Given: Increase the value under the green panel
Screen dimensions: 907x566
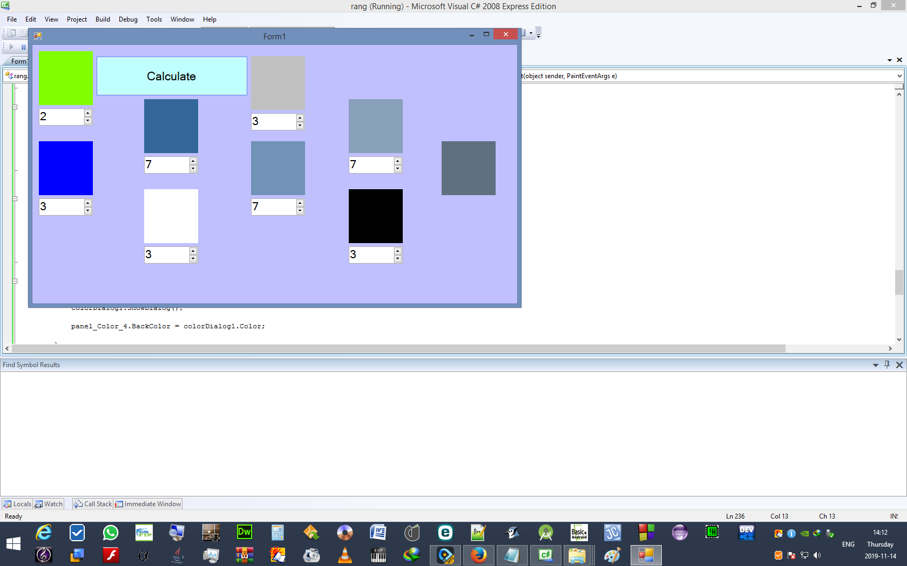Looking at the screenshot, I should (x=87, y=113).
